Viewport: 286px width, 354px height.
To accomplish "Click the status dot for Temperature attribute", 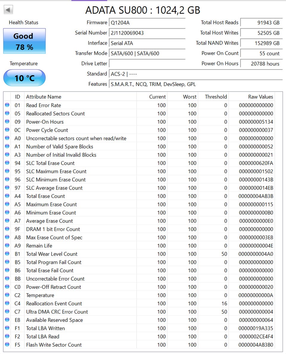I will 7,295.
